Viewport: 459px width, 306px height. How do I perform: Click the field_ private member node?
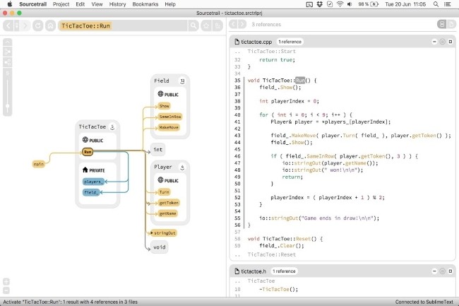[x=91, y=192]
